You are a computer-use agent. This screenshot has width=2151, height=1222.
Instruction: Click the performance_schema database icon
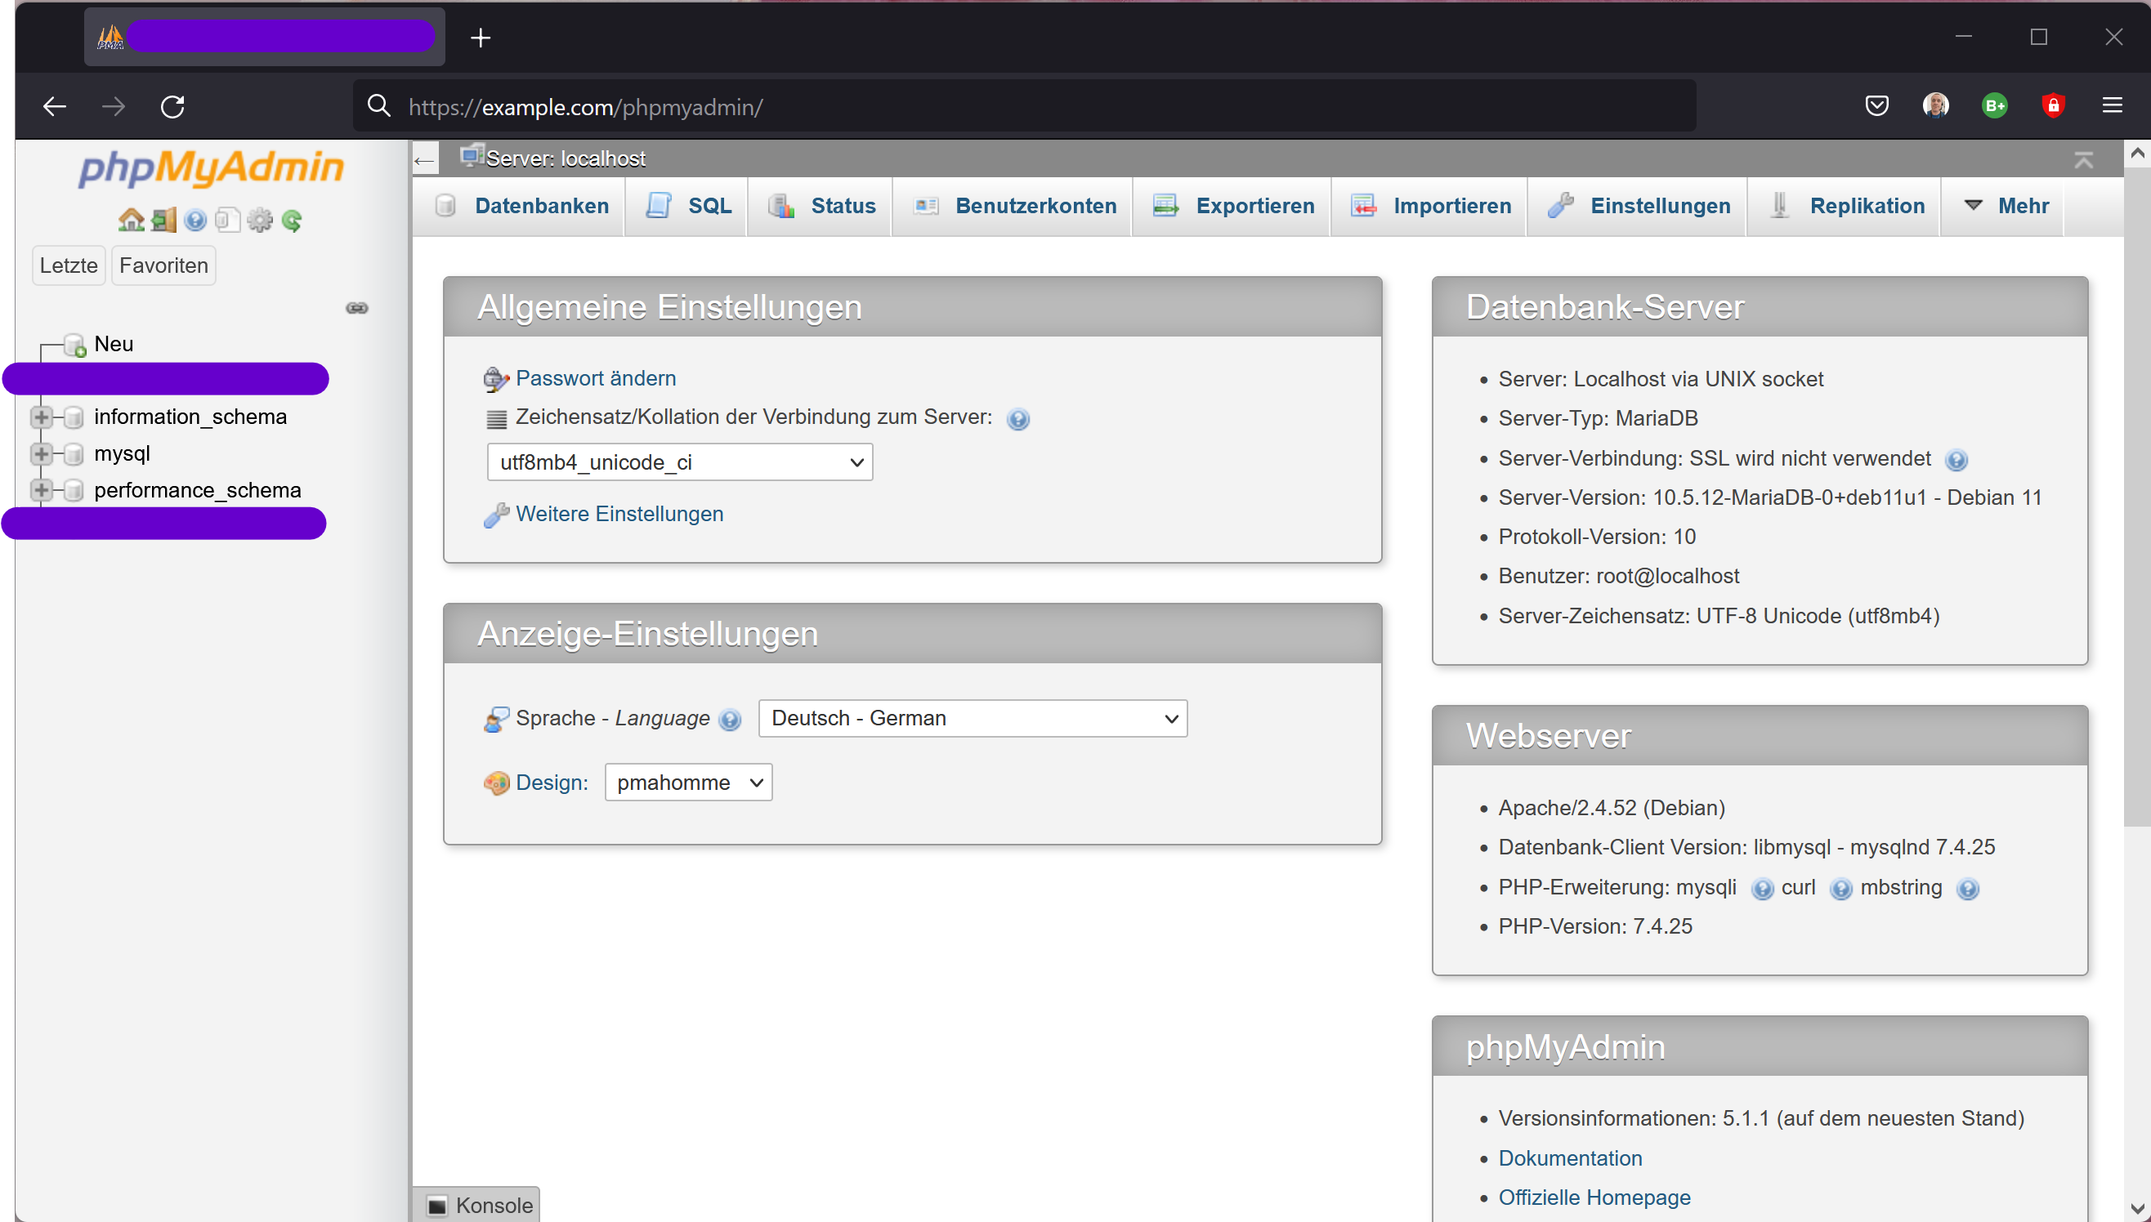tap(74, 490)
